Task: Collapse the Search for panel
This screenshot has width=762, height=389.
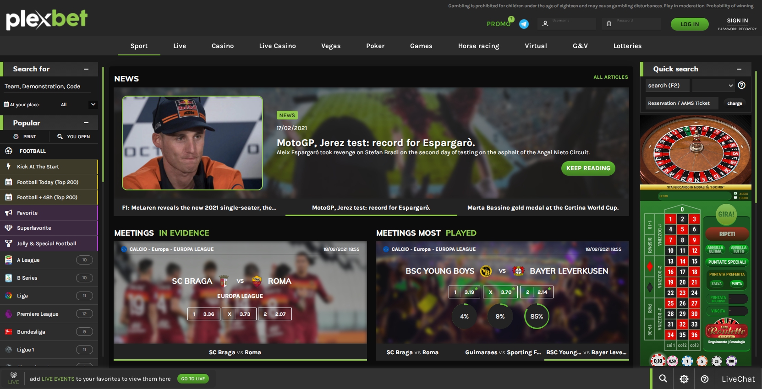Action: 86,69
